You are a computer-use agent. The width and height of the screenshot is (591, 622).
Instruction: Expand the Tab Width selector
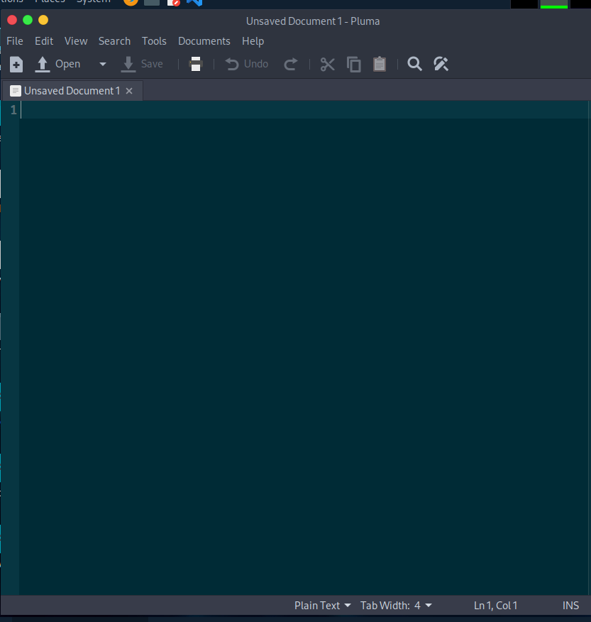pyautogui.click(x=396, y=606)
